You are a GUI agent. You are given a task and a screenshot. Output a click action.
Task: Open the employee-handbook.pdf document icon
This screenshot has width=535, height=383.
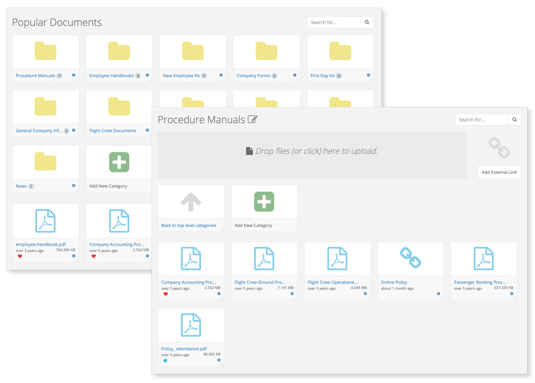click(x=45, y=221)
